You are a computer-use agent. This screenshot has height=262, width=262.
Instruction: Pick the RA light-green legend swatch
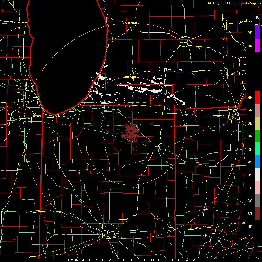pyautogui.click(x=257, y=149)
